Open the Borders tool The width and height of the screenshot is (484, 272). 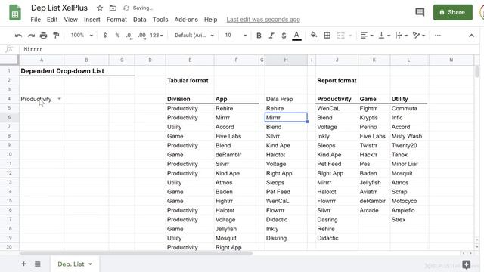[327, 36]
